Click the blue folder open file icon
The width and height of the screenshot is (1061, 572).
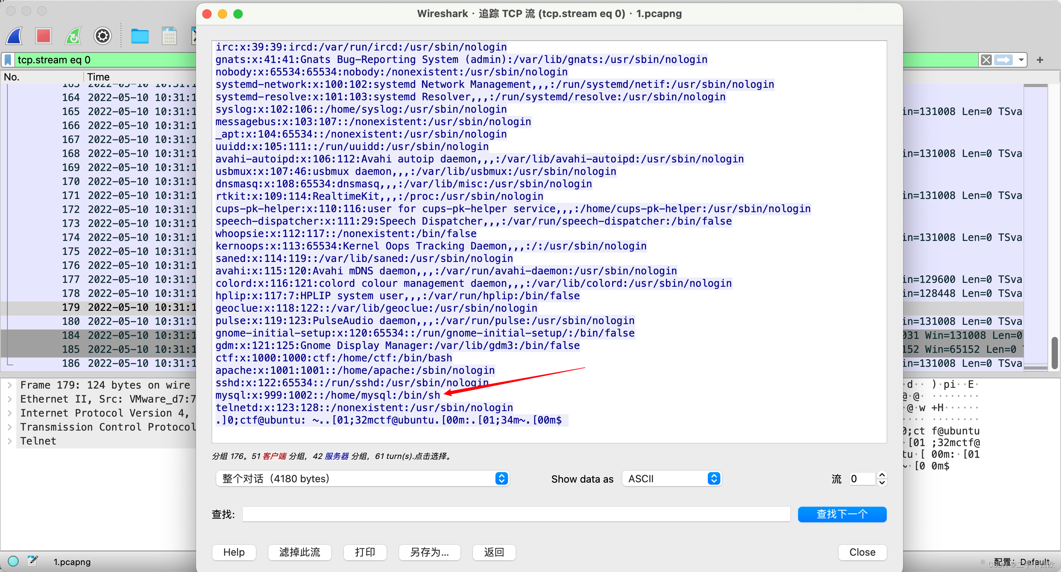[x=140, y=36]
